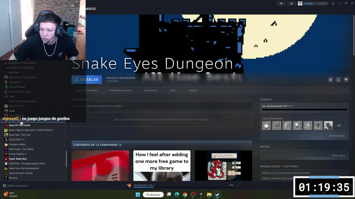
Task: Open the Soporte tab
Action: point(193,90)
